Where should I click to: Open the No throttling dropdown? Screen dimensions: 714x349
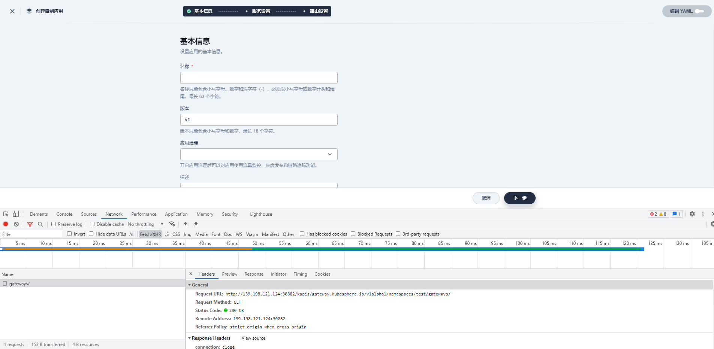(146, 224)
